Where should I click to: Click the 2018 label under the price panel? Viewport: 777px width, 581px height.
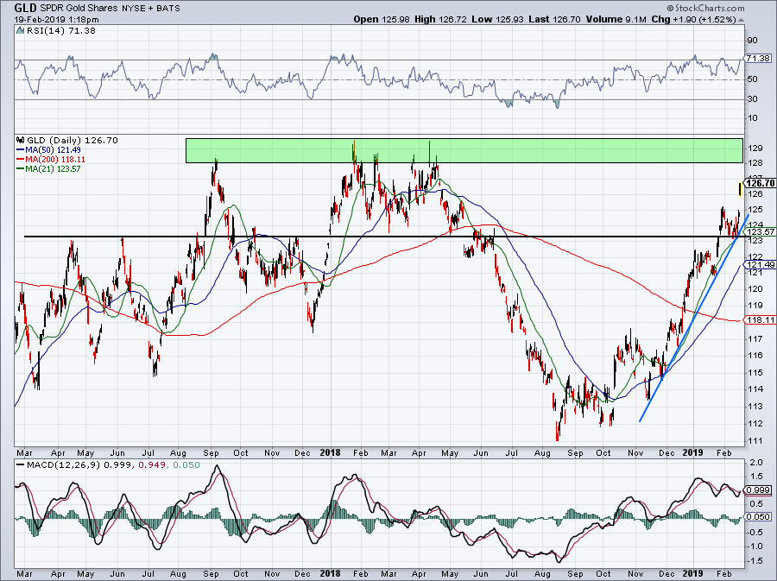coord(330,452)
